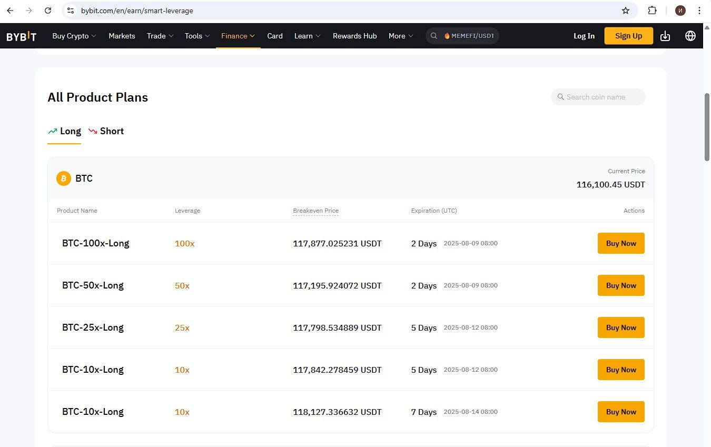Viewport: 711px width, 447px height.
Task: Click the Product Name column header
Action: 77,211
